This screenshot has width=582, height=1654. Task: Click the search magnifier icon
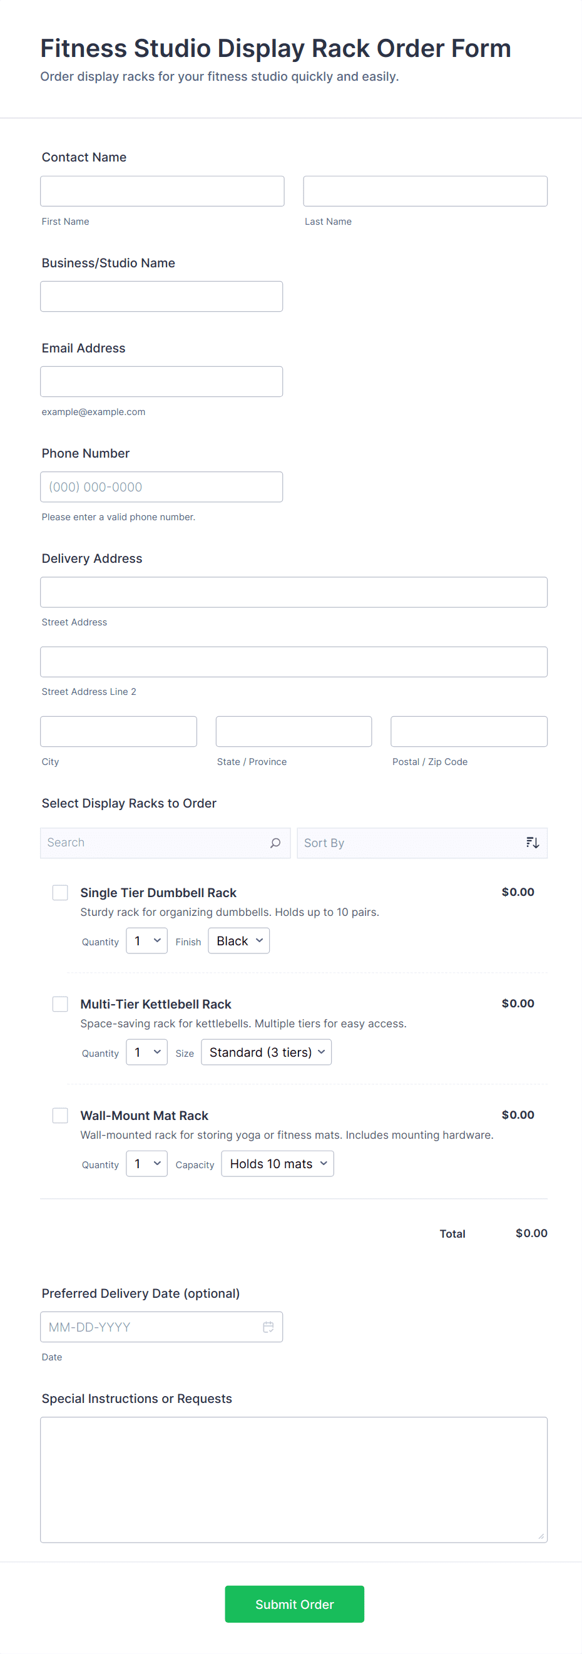point(275,843)
